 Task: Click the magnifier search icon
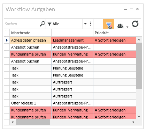click(43, 24)
